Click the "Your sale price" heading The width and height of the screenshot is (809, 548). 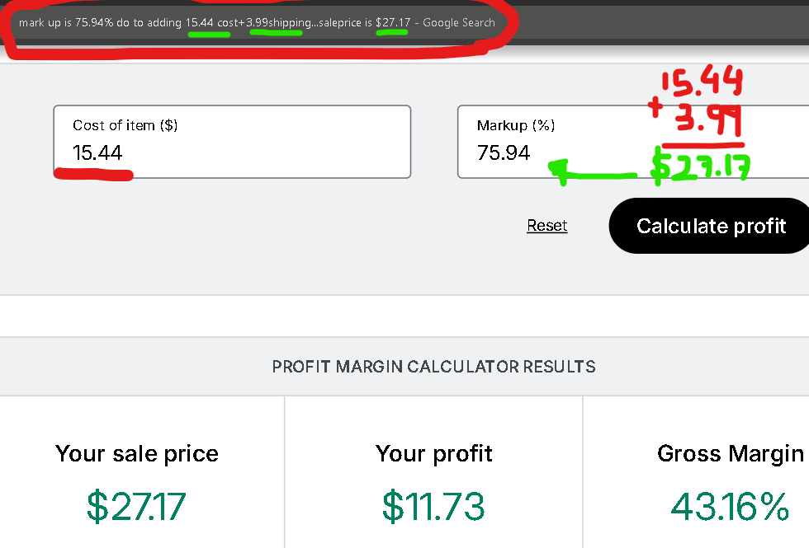pyautogui.click(x=137, y=453)
